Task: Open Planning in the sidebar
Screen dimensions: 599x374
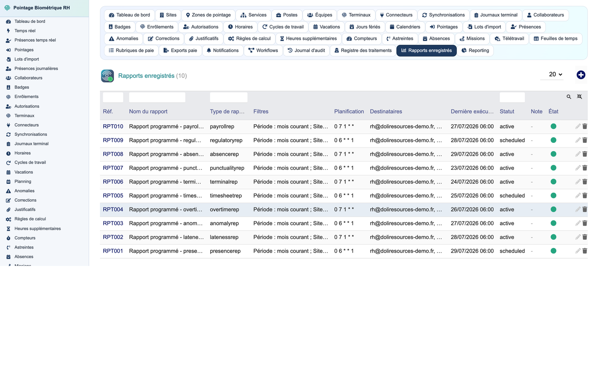Action: pos(23,181)
